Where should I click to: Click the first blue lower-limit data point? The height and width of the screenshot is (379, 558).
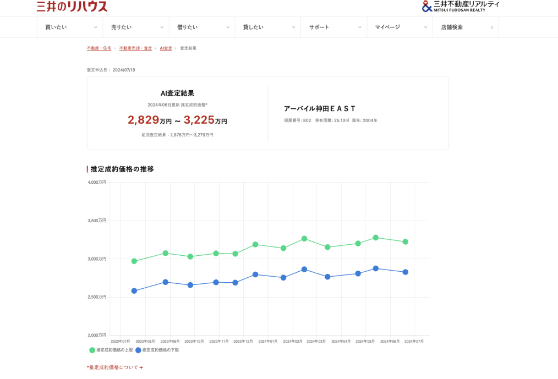click(134, 291)
